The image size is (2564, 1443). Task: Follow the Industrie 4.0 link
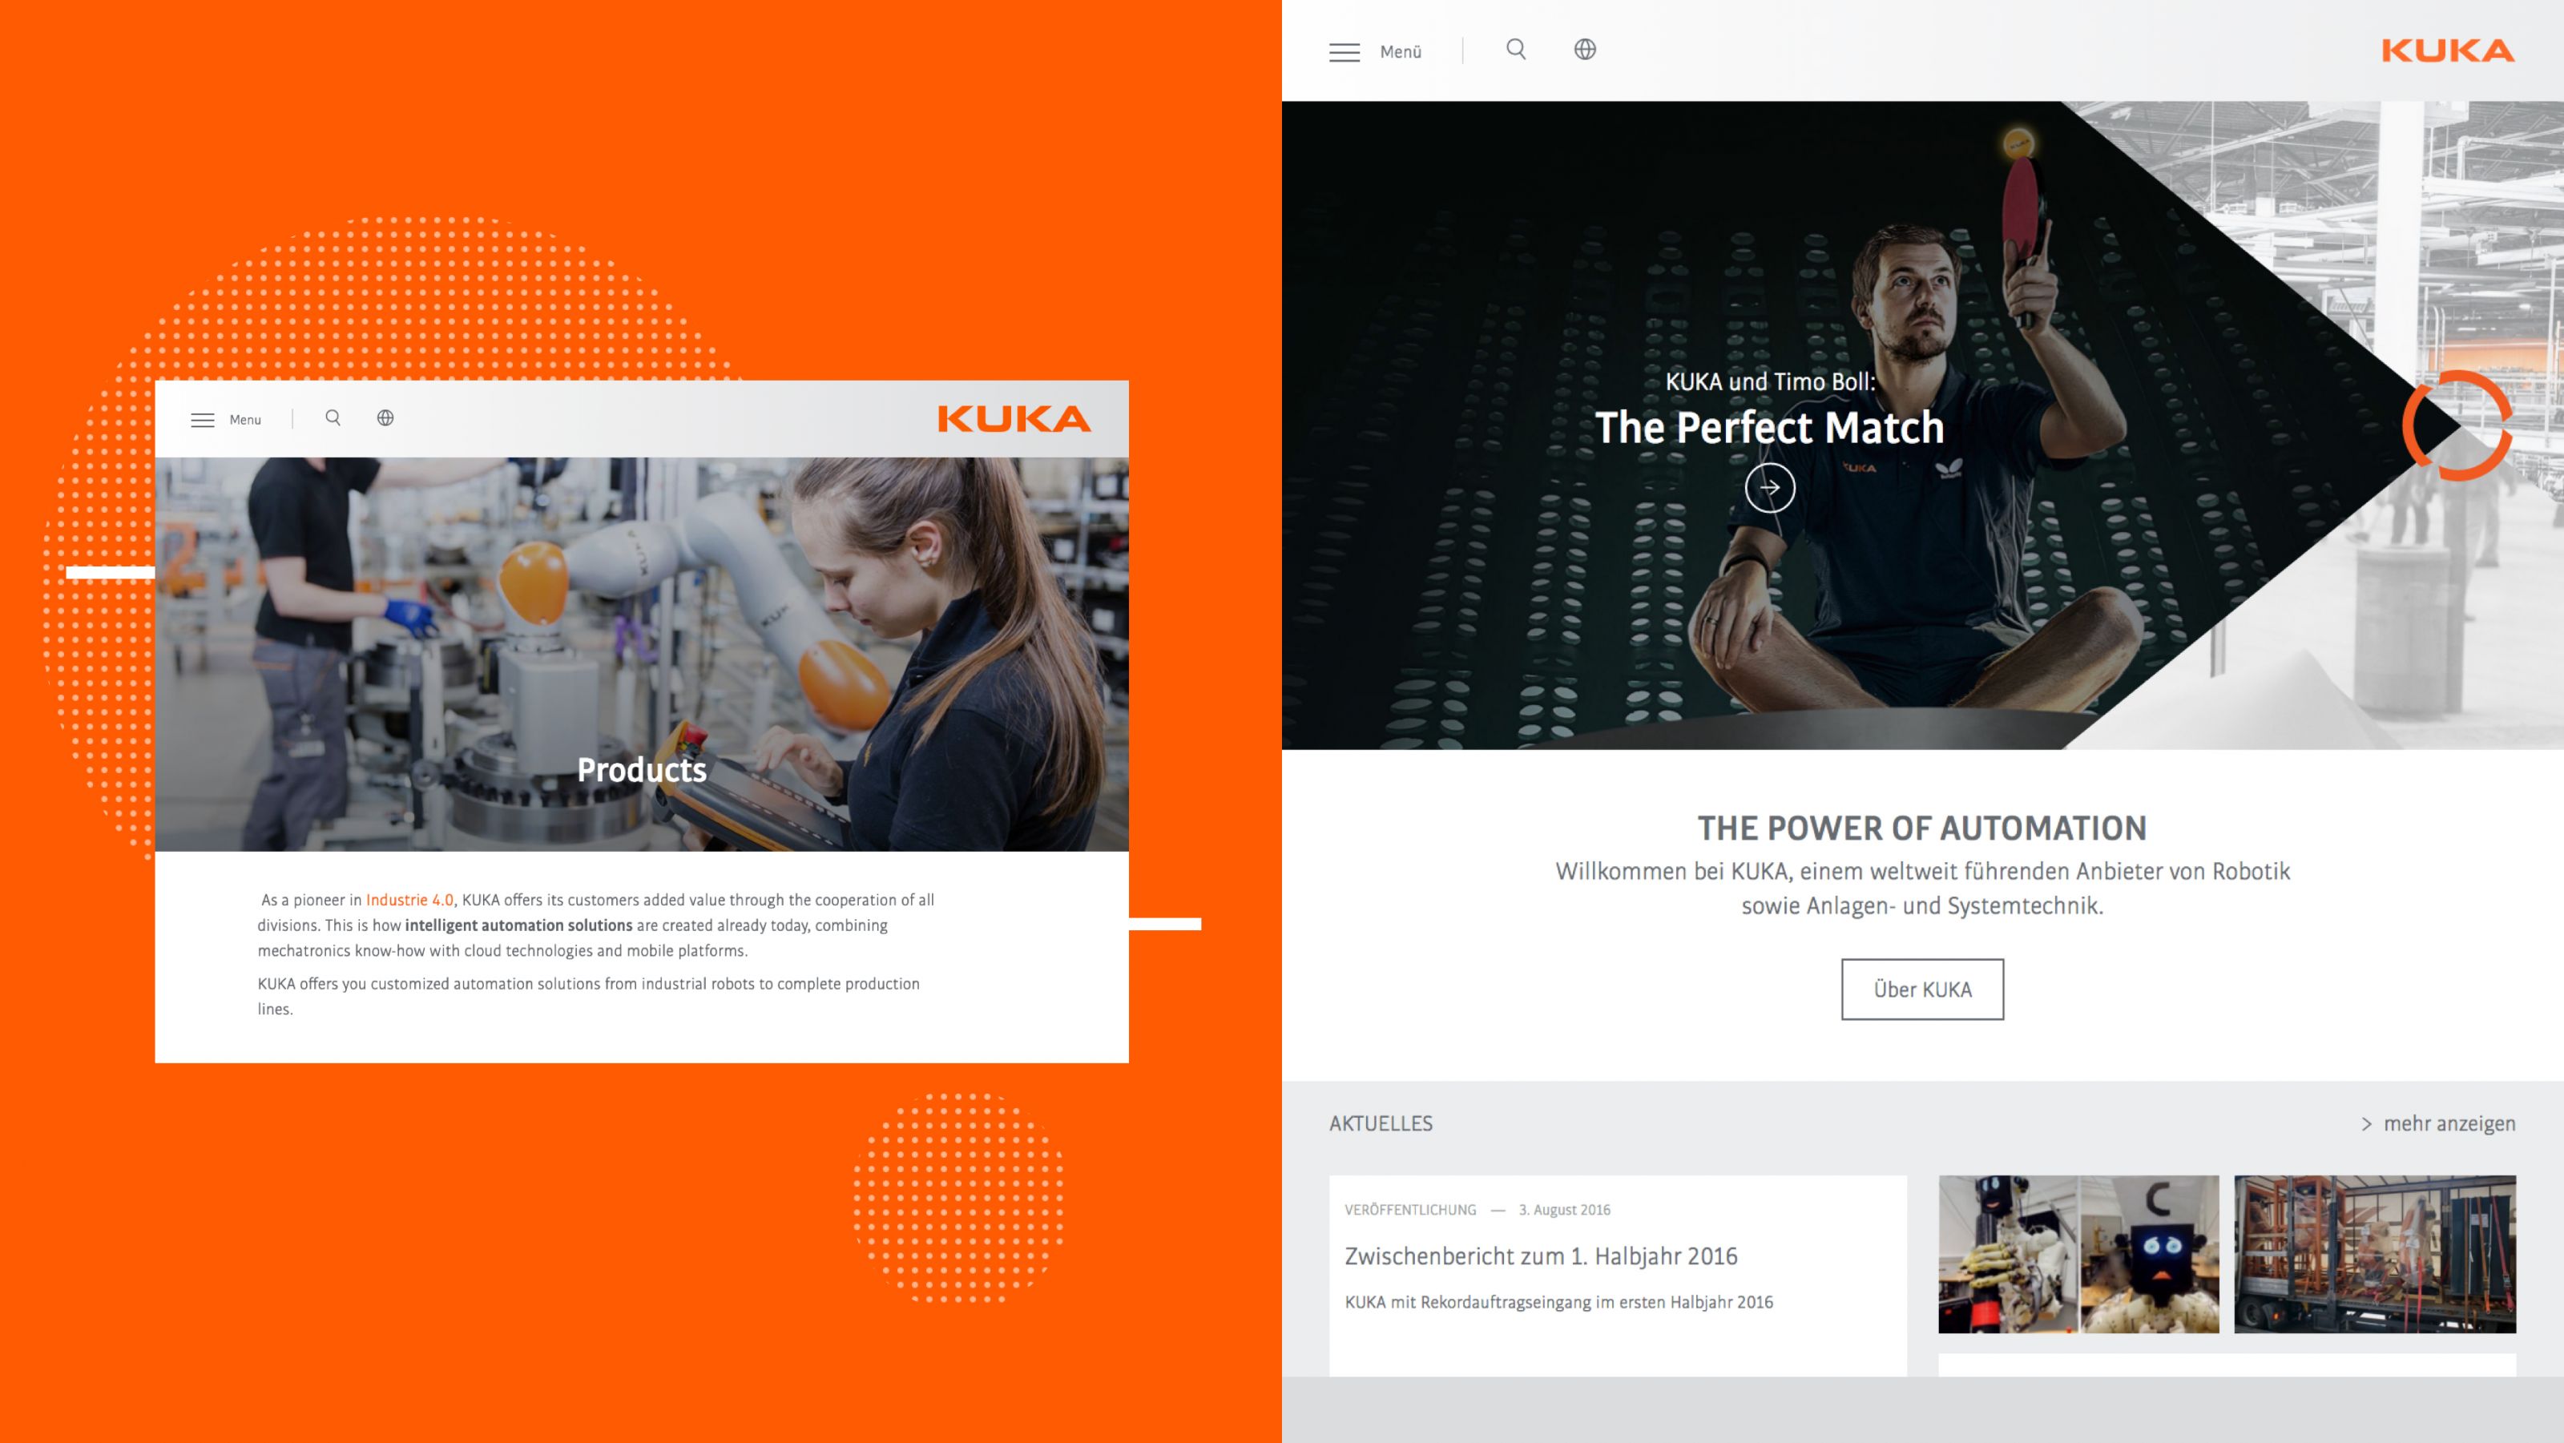point(409,900)
